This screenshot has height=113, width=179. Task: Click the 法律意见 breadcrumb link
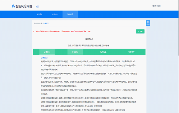tap(46, 24)
